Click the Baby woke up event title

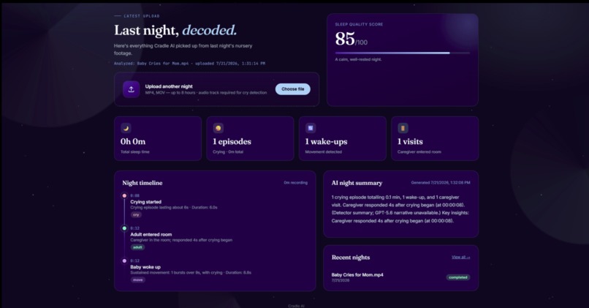145,267
